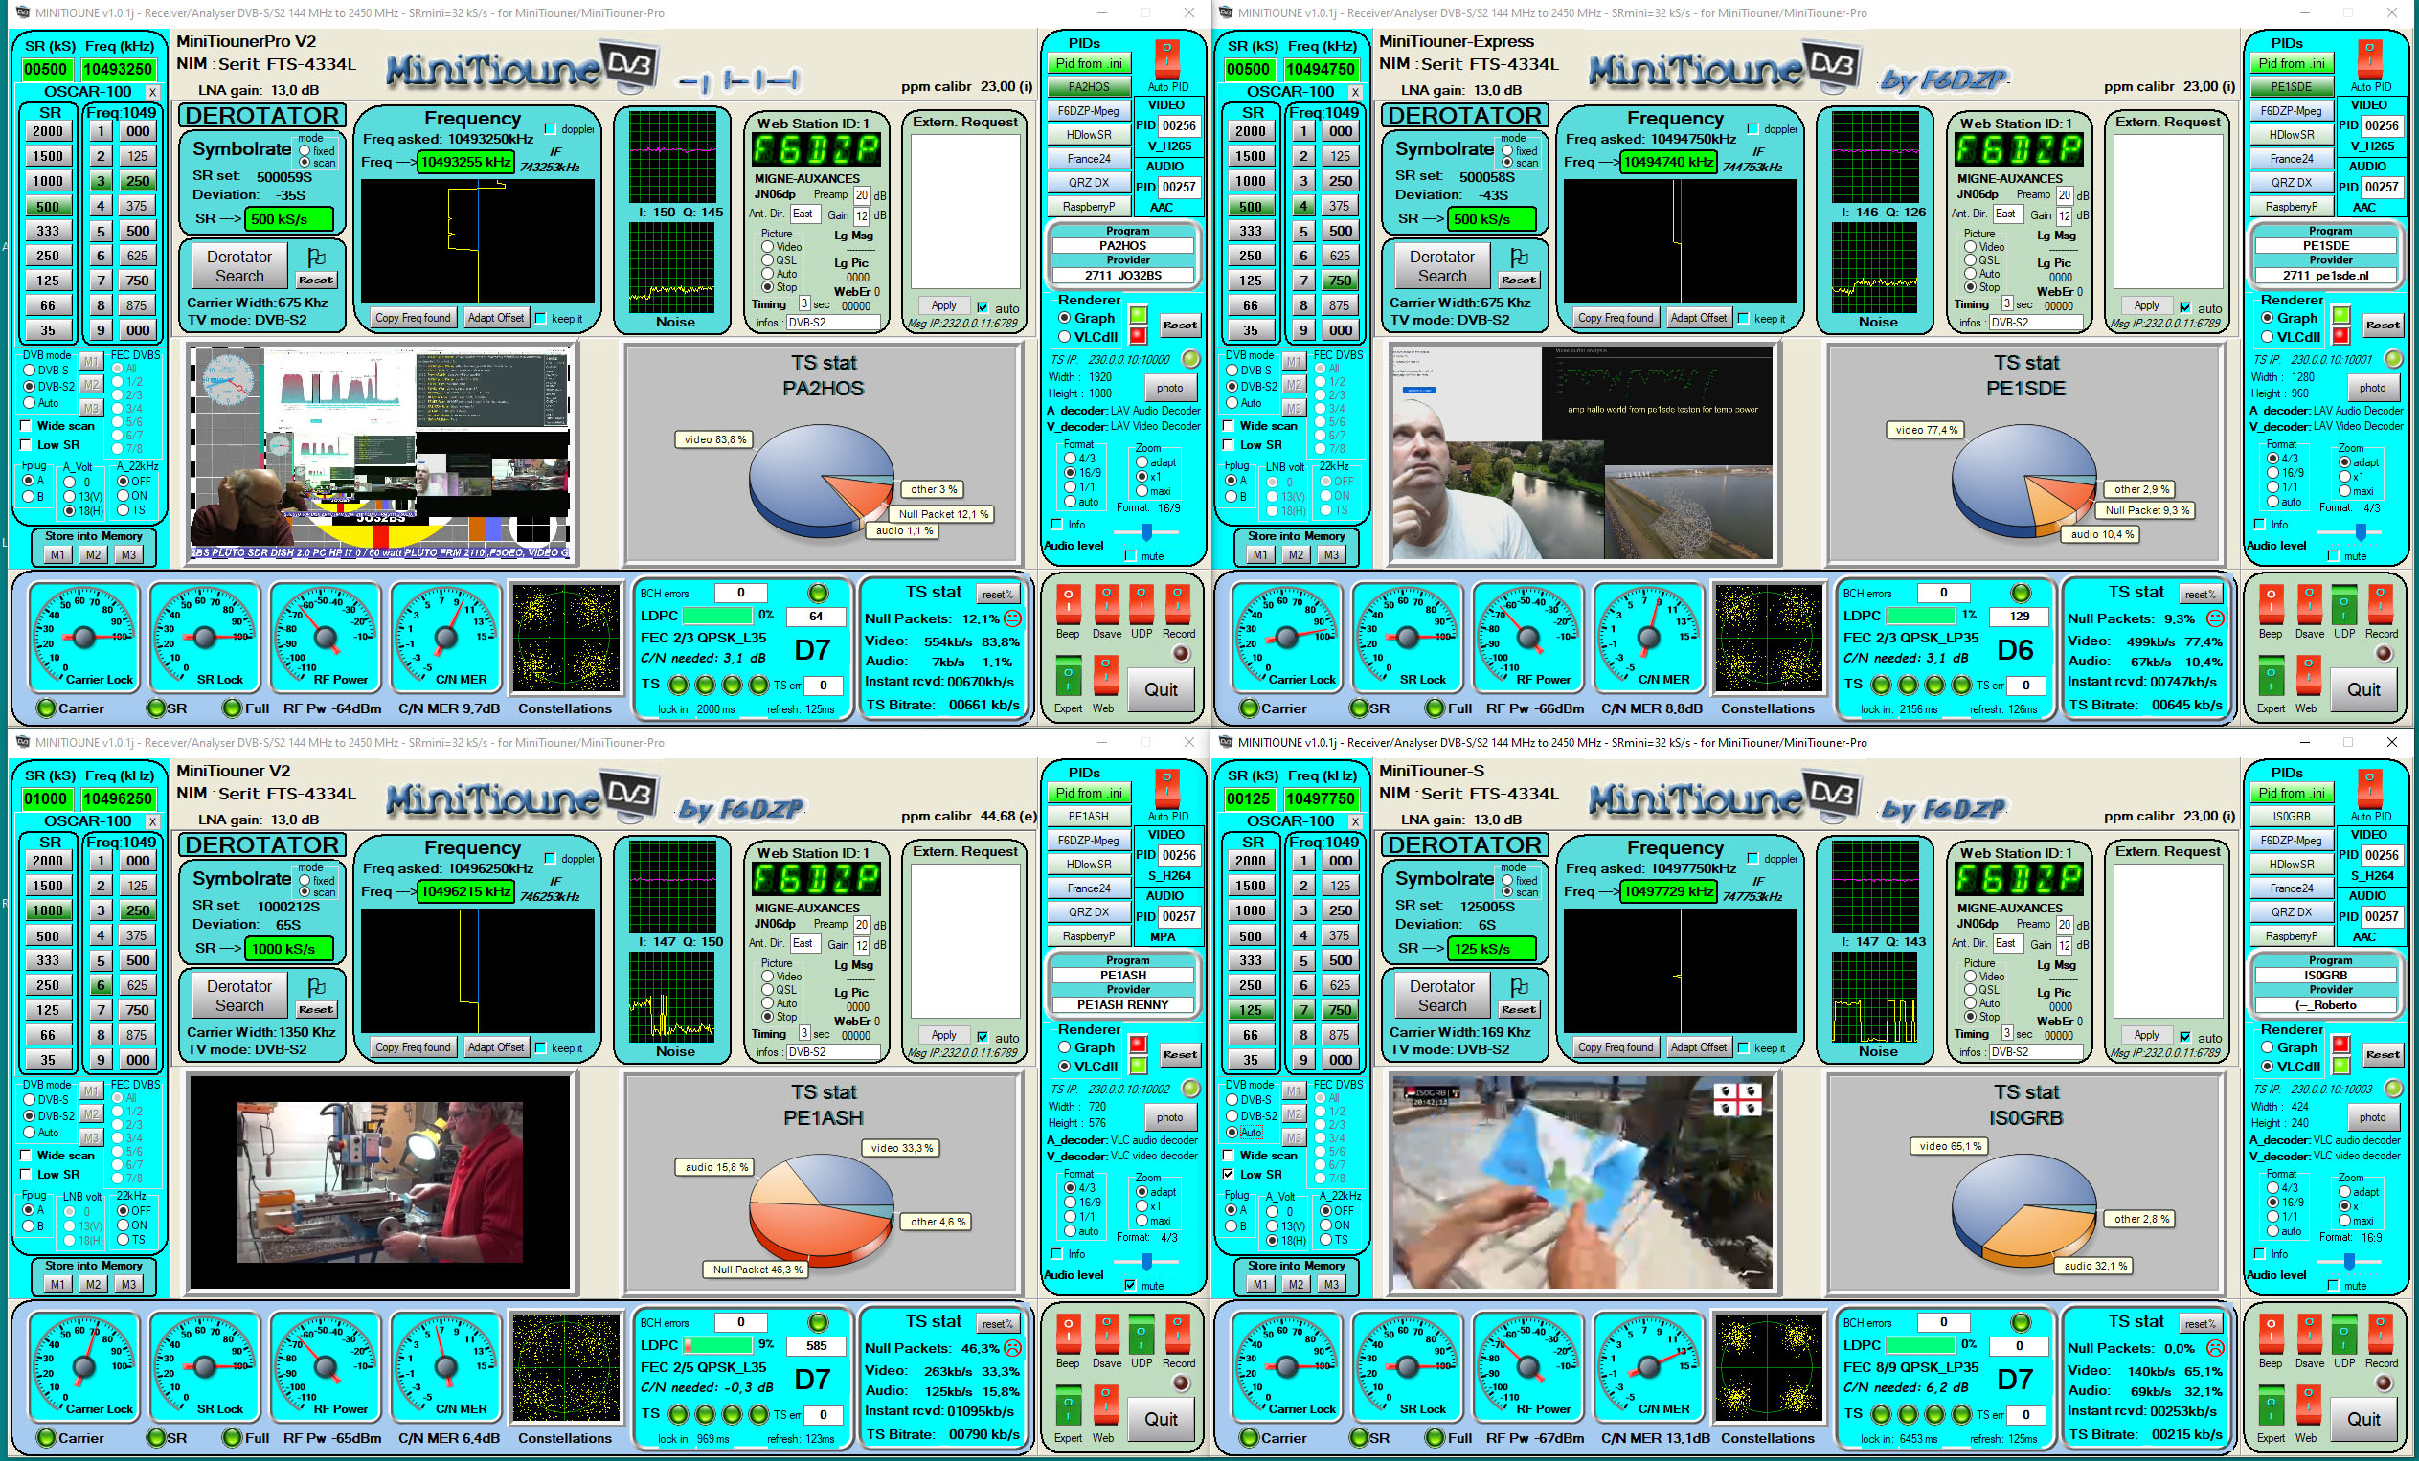The image size is (2419, 1461).
Task: Click 'Pid from .ini' in MiniTiounerPro V2 window
Action: 1088,63
